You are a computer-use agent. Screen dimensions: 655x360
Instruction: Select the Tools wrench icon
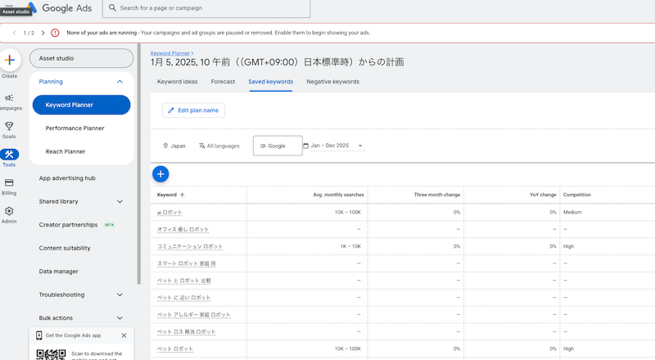[x=9, y=154]
